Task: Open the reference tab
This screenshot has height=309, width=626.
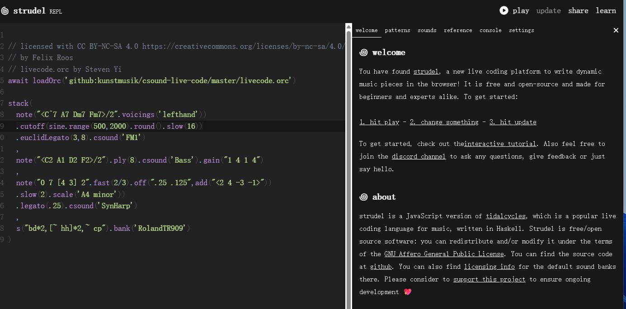Action: 458,30
